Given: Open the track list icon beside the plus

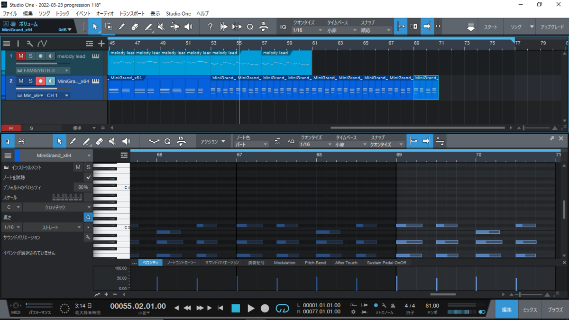Looking at the screenshot, I should (90, 44).
